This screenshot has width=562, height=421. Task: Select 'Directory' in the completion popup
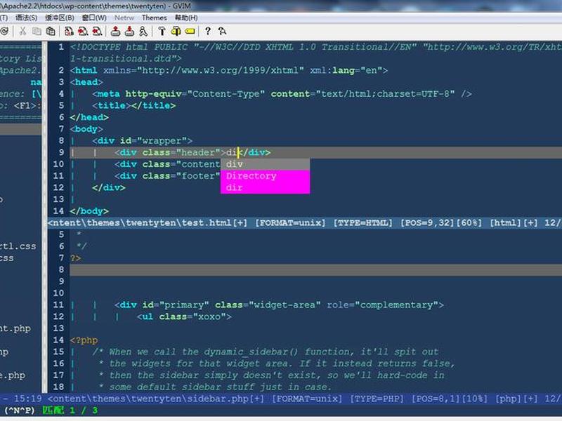[266, 176]
